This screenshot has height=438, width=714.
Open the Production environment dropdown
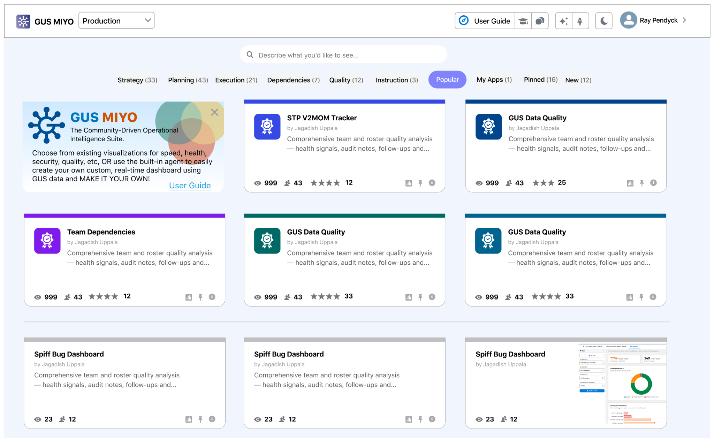tap(116, 21)
